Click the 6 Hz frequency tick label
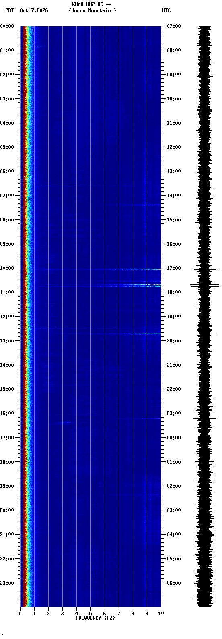The width and height of the screenshot is (222, 639). coord(105,614)
